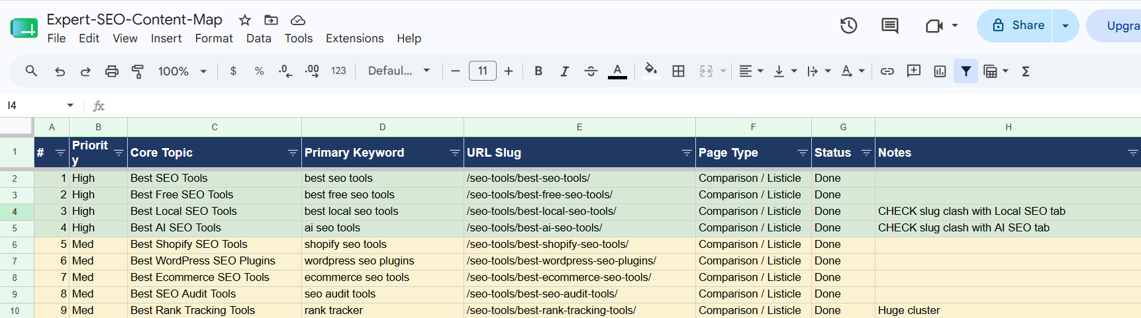
Task: Open Primary Keyword column filter
Action: (454, 153)
